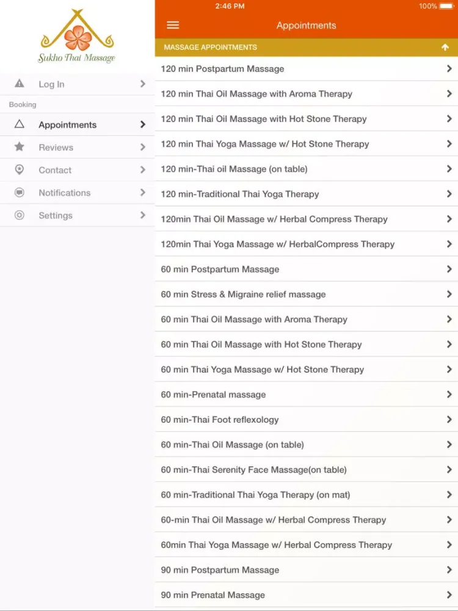The image size is (458, 611).
Task: Choose 60 min Postpartum Massage
Action: (307, 269)
